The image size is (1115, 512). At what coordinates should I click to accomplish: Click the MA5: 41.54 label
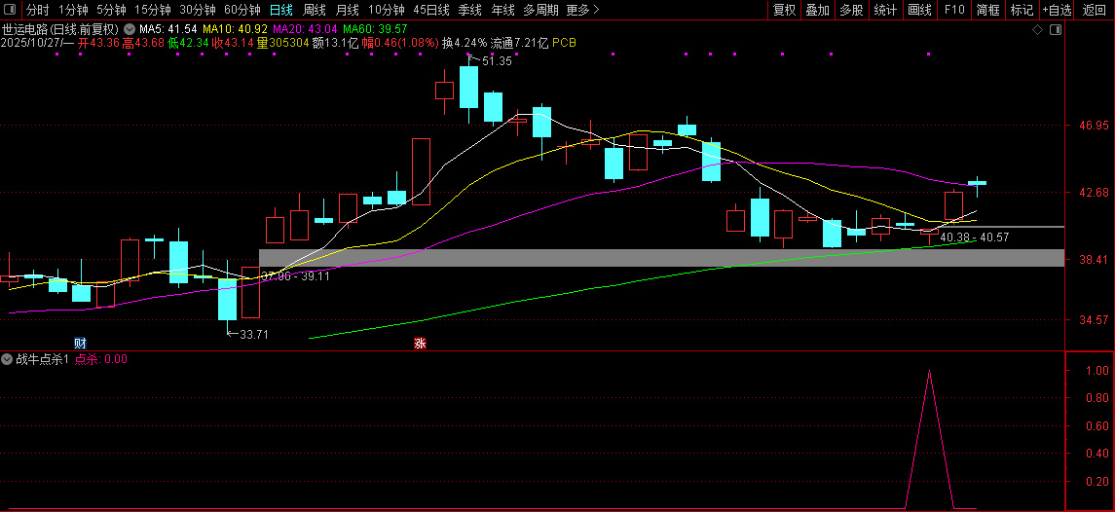click(168, 30)
